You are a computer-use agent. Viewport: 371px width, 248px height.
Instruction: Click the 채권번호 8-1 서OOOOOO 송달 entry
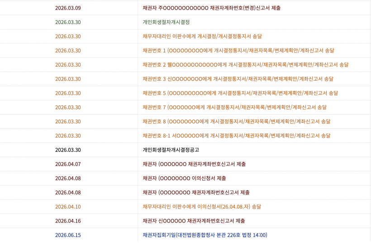[237, 136]
